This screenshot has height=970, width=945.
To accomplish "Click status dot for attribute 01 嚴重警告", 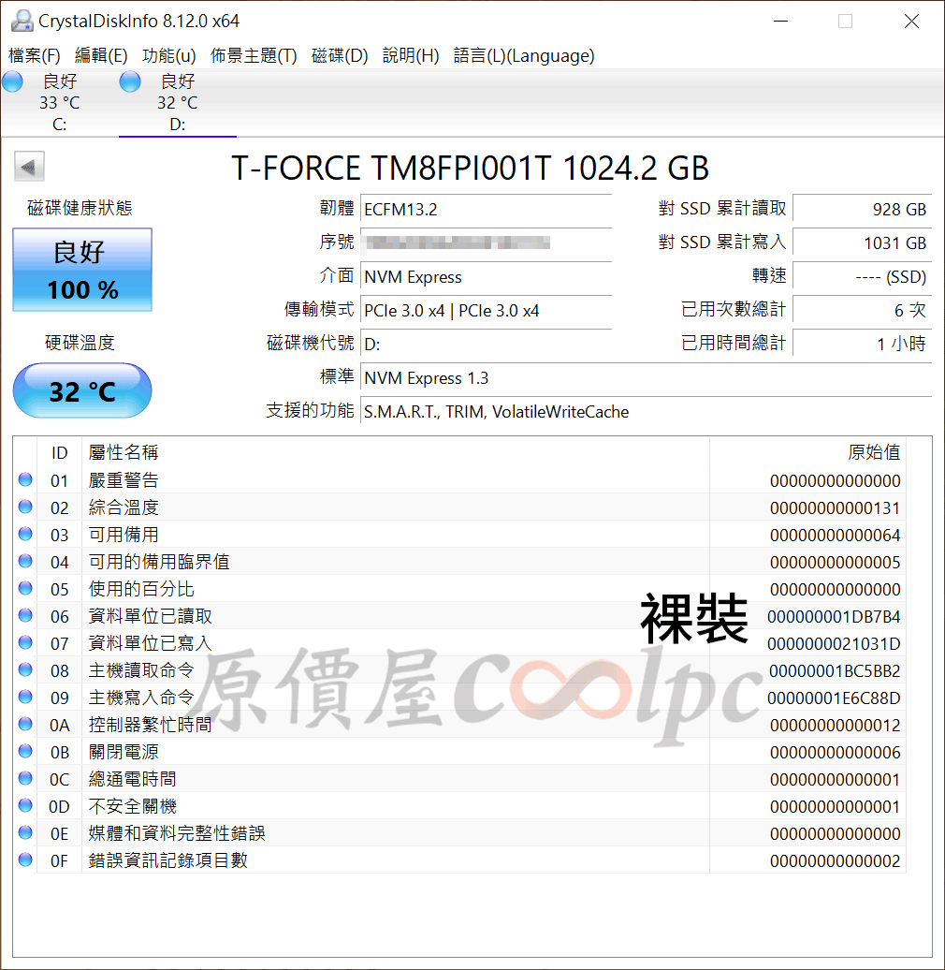I will coord(25,479).
